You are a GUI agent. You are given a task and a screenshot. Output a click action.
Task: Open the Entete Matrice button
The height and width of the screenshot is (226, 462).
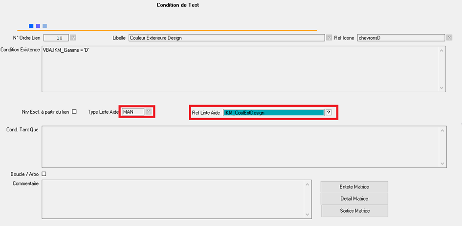click(354, 187)
